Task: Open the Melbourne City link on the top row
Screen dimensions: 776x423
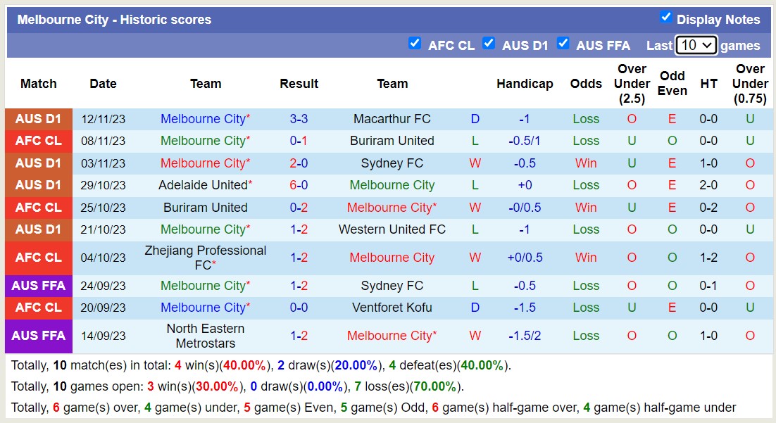Action: pos(205,118)
